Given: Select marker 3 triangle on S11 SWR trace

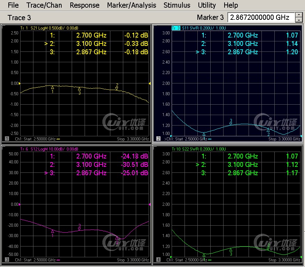Looking at the screenshot, I should click(231, 124).
